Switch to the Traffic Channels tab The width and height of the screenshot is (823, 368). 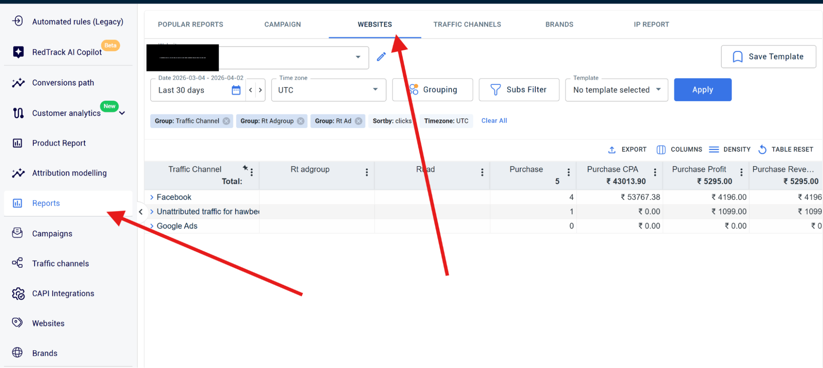tap(467, 24)
